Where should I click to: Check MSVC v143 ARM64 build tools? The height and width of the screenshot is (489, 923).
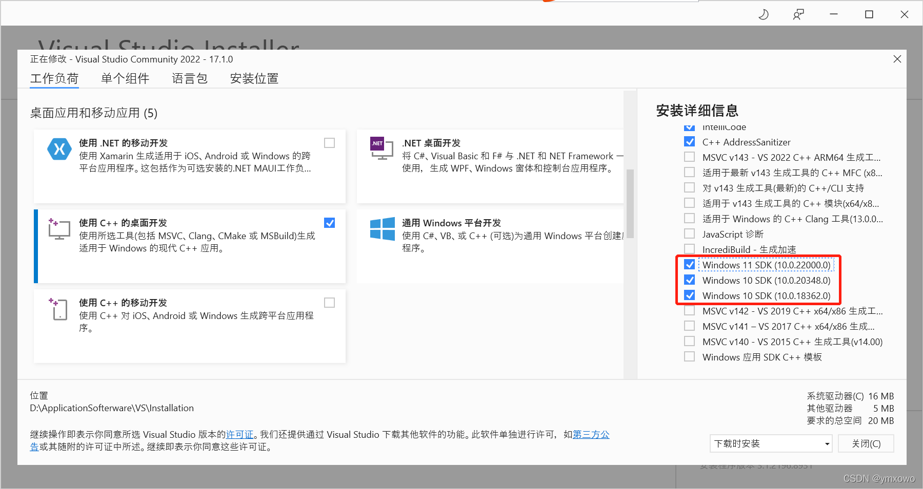[x=690, y=157]
